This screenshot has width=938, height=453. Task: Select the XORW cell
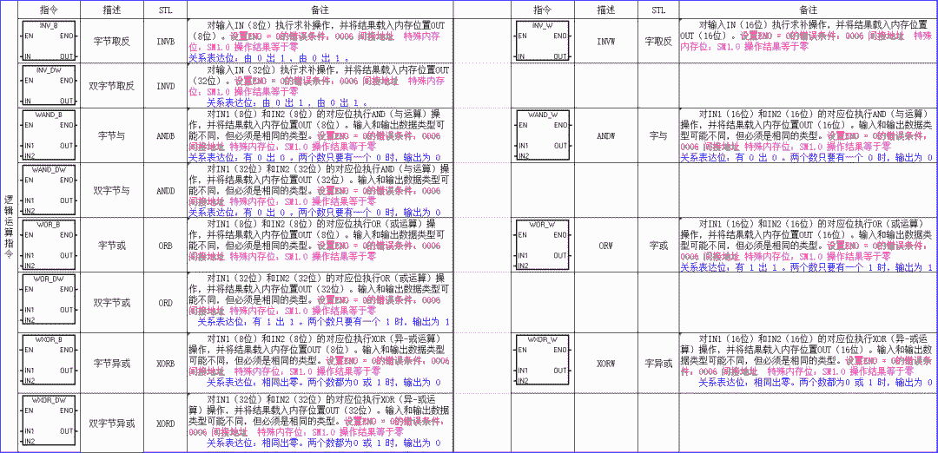[606, 362]
